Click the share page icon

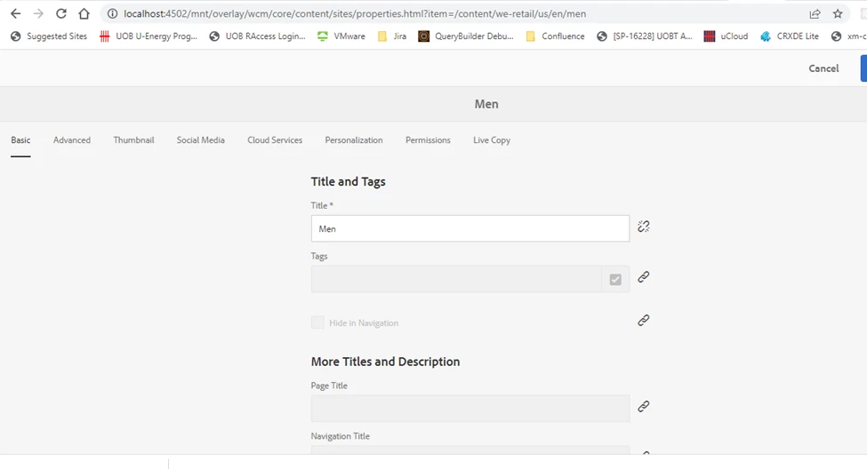click(815, 14)
